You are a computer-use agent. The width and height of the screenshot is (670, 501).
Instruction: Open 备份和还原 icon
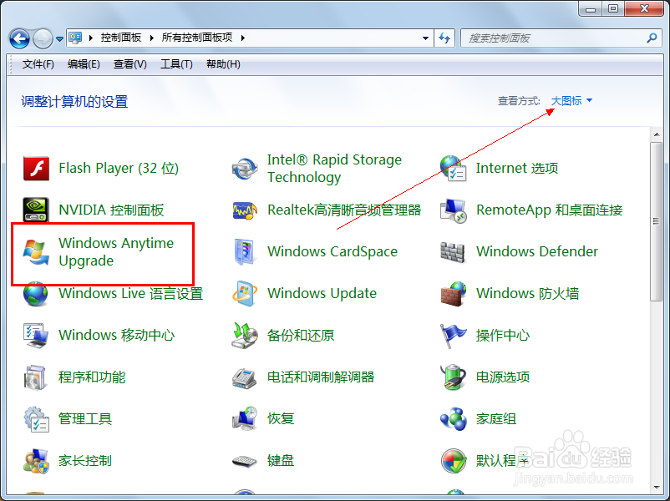(245, 336)
